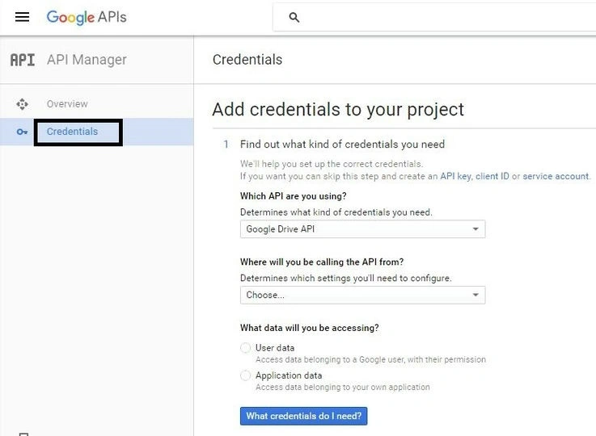The height and width of the screenshot is (436, 596).
Task: Click the Credentials page header text
Action: coord(247,60)
